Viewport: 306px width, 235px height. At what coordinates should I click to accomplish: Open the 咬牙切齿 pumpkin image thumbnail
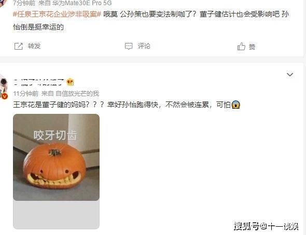(x=56, y=157)
